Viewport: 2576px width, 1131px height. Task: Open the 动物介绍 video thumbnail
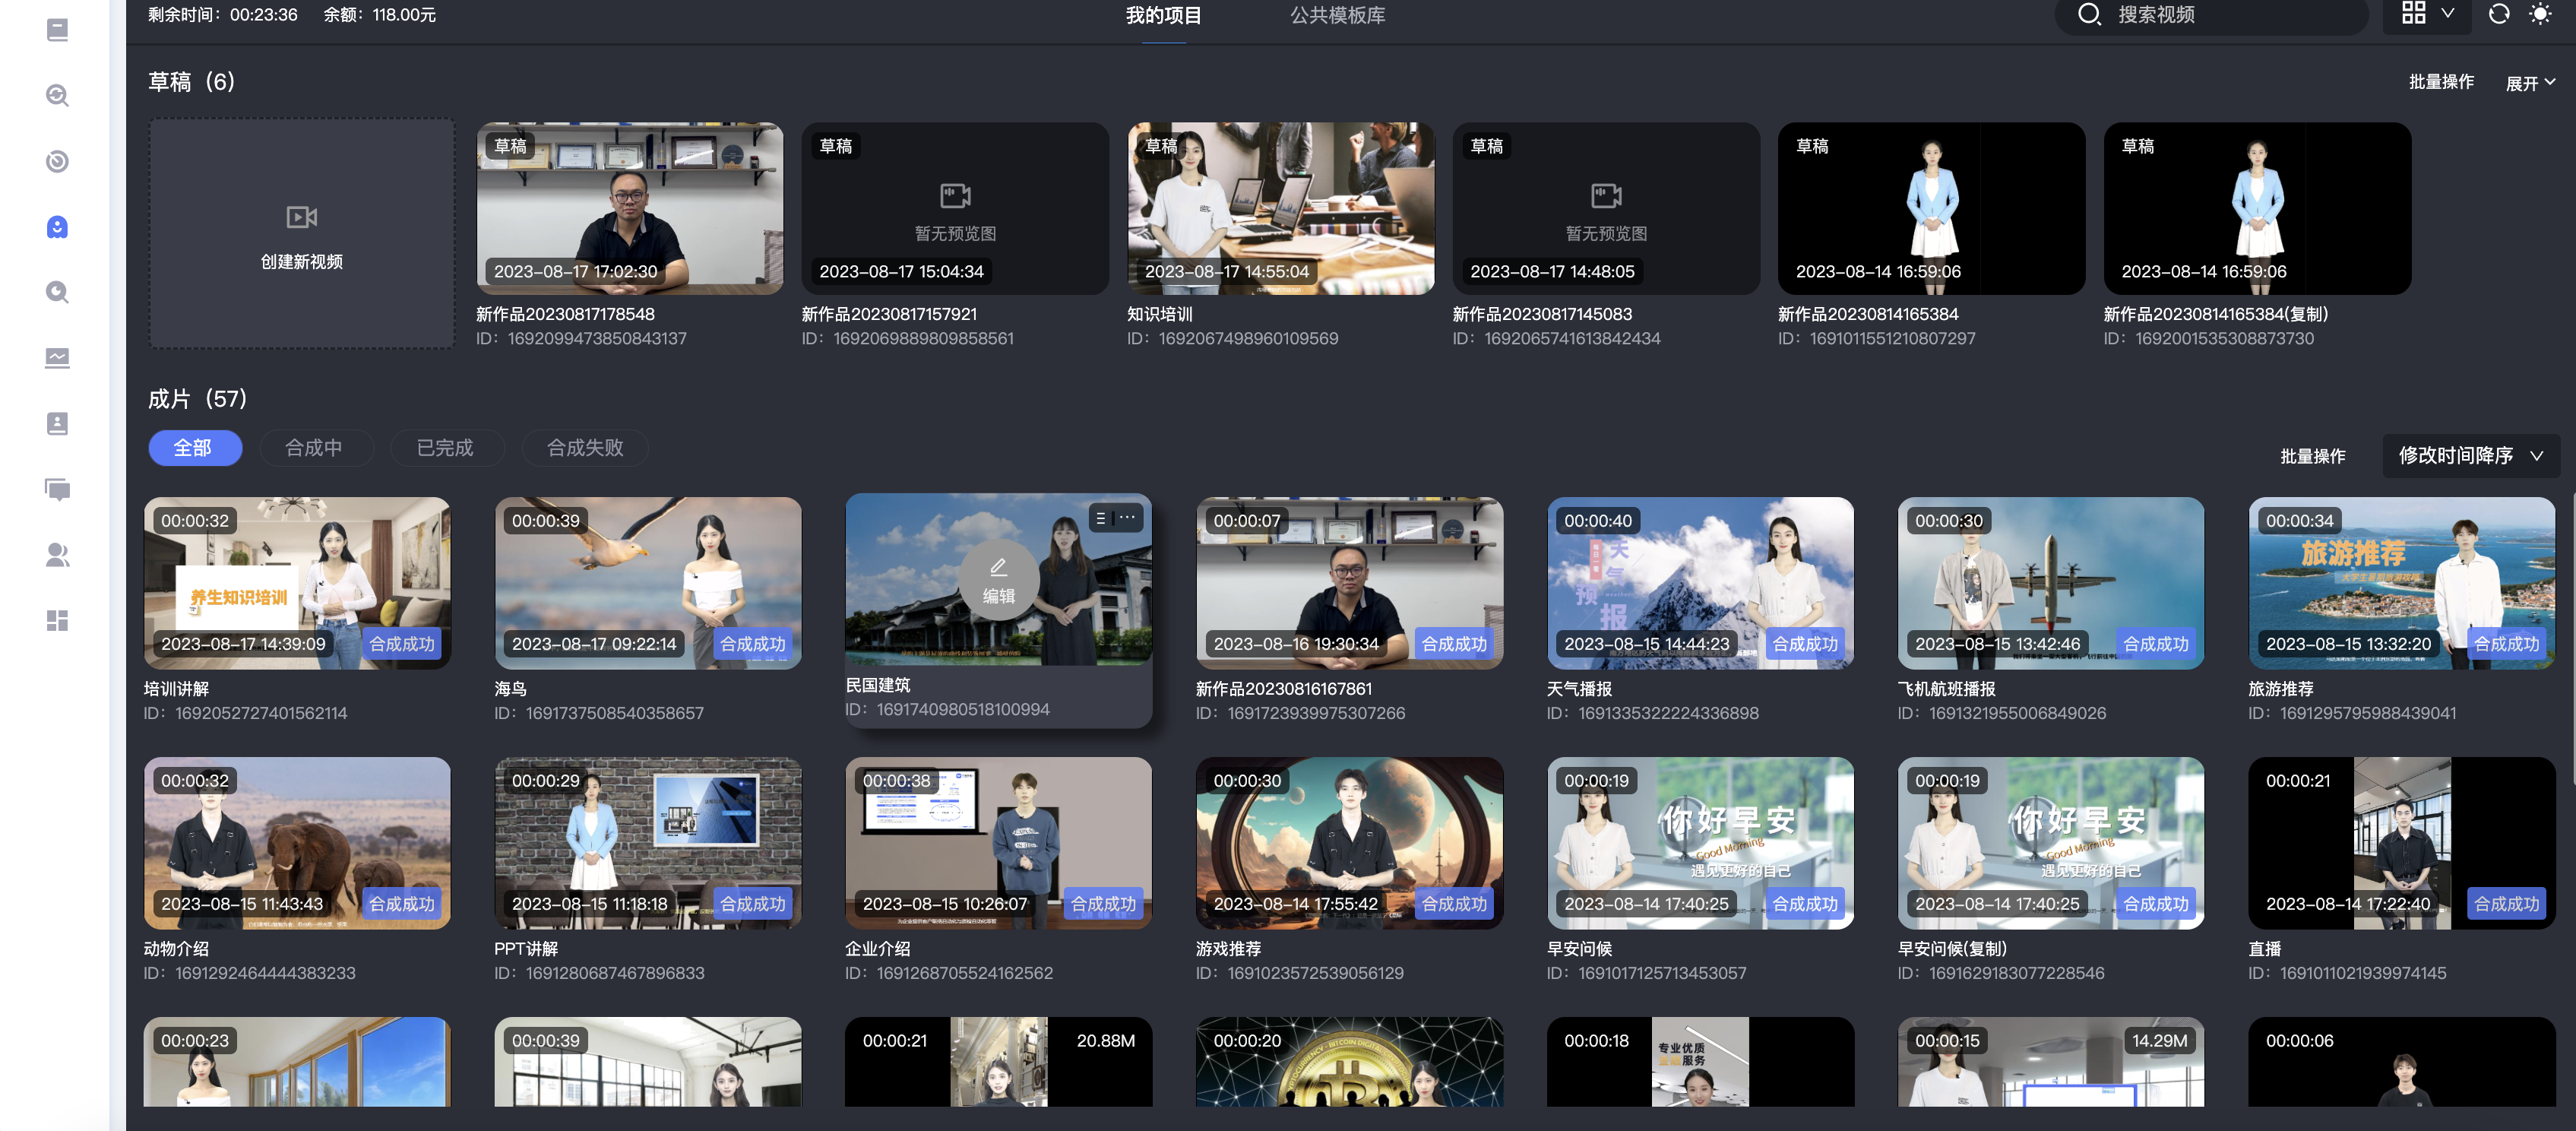tap(296, 843)
